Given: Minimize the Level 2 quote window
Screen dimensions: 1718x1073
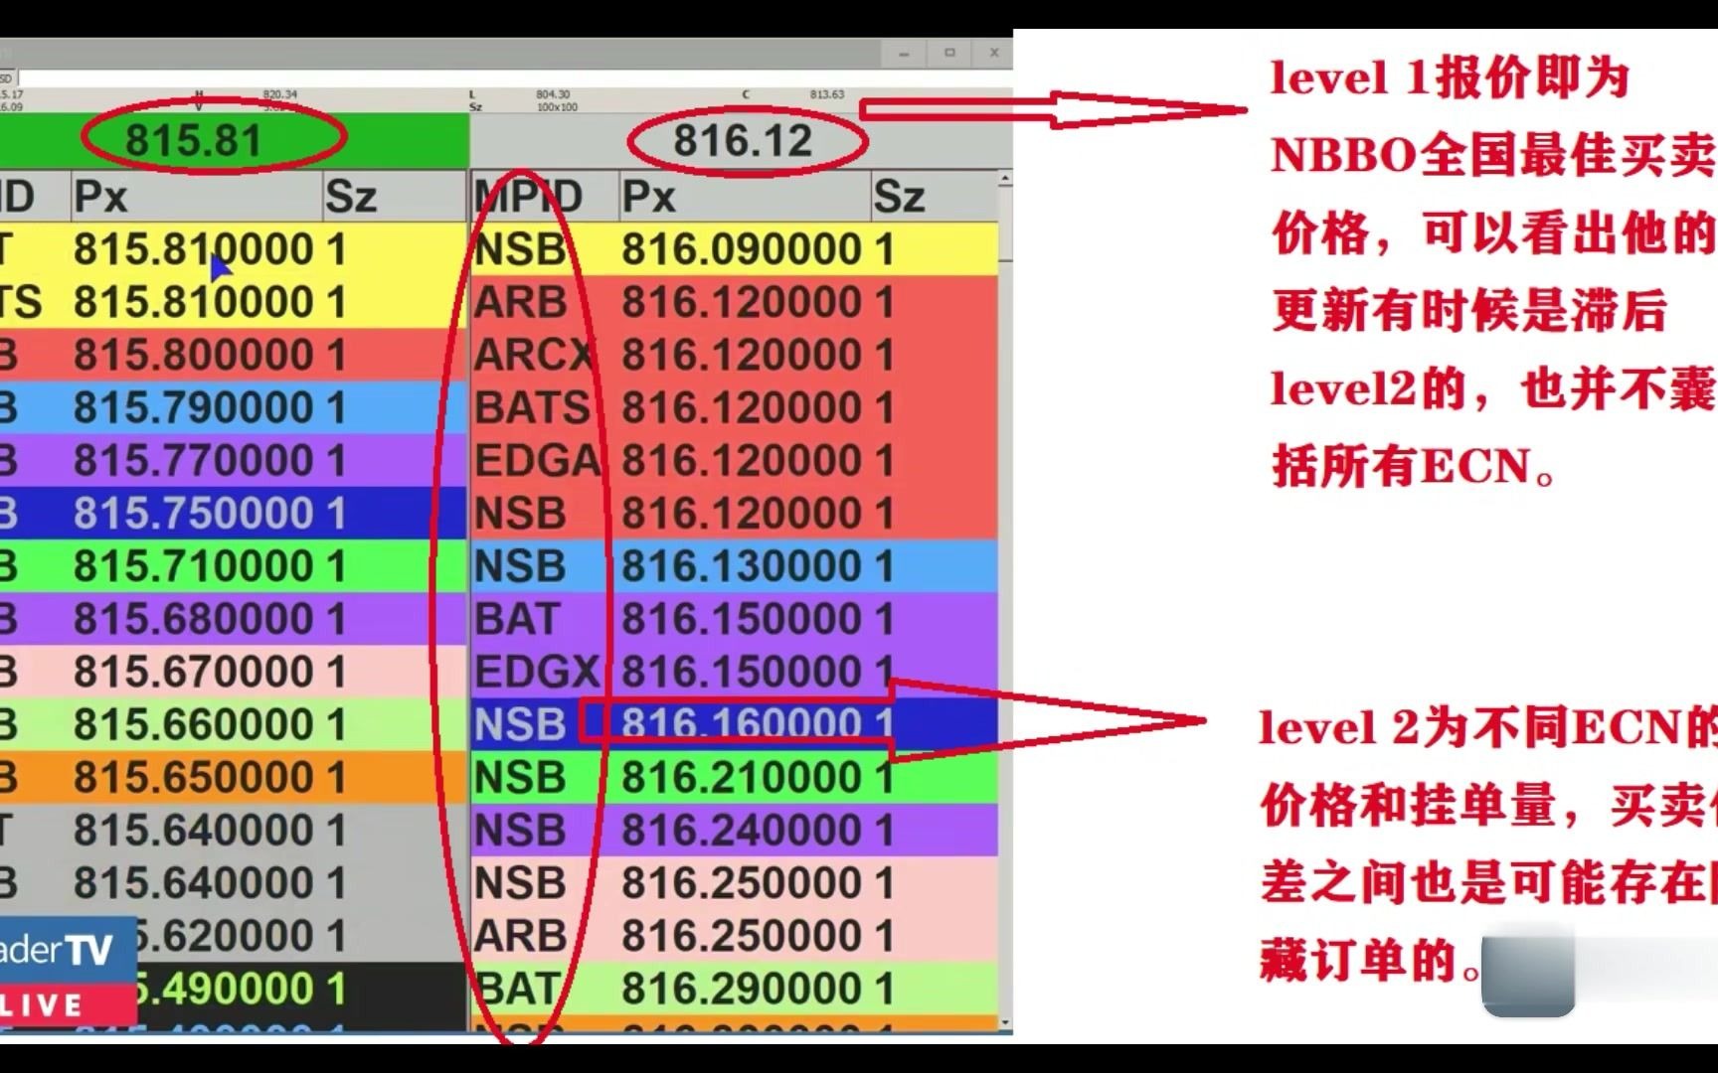Looking at the screenshot, I should click(904, 54).
